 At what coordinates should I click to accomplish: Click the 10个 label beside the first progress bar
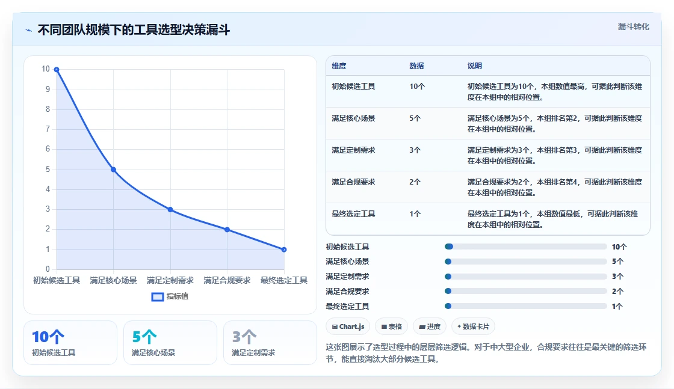click(619, 247)
